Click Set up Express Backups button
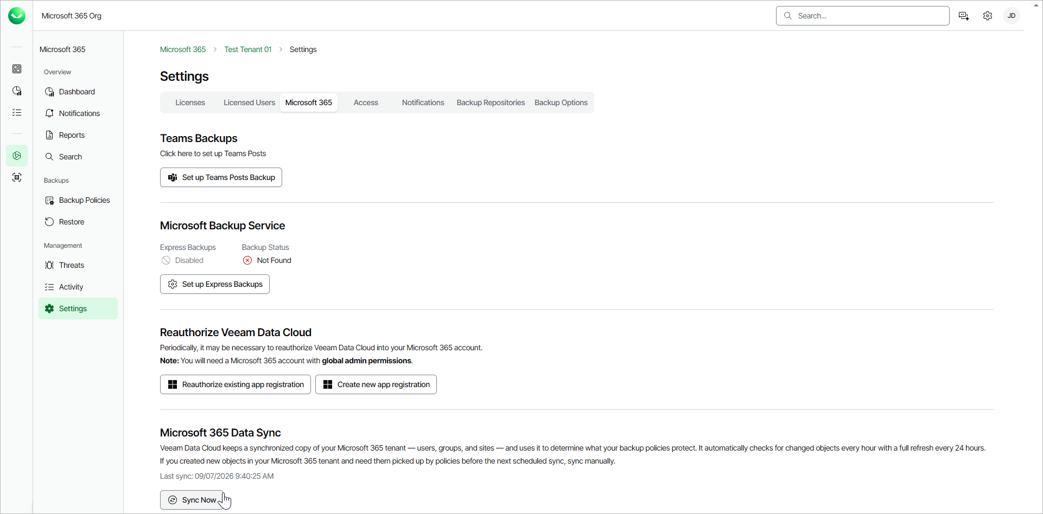Image resolution: width=1043 pixels, height=514 pixels. (x=215, y=284)
